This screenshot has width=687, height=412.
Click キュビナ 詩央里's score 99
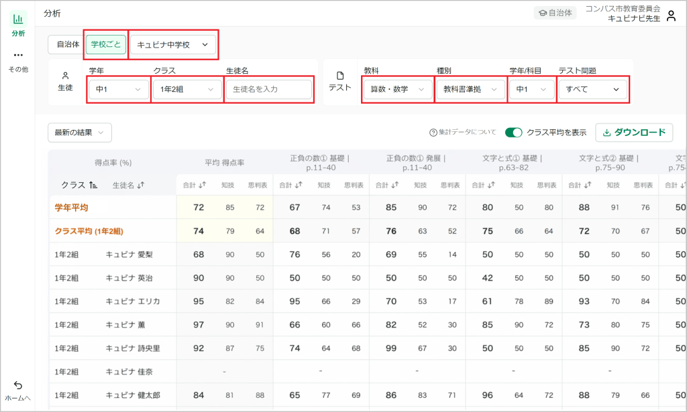point(391,348)
